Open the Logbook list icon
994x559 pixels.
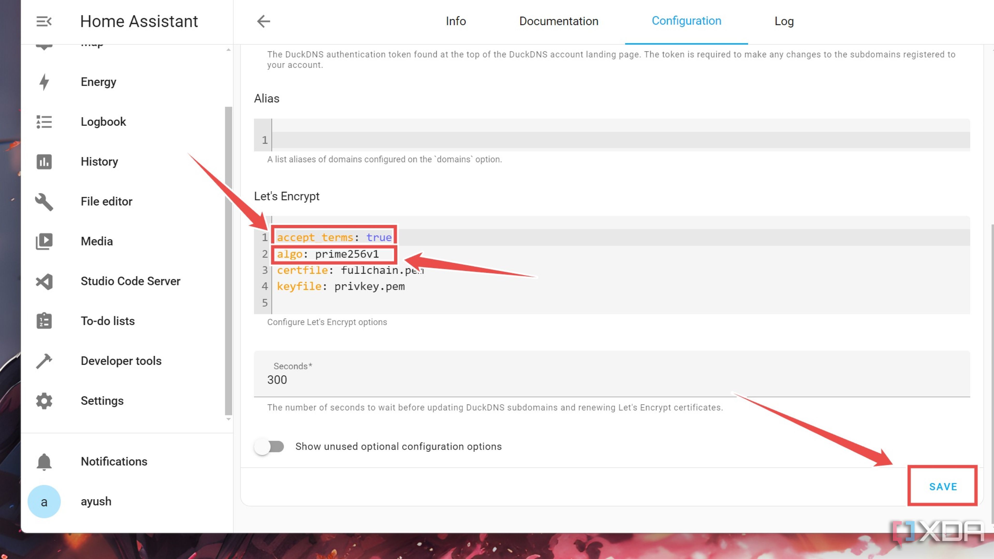click(44, 122)
